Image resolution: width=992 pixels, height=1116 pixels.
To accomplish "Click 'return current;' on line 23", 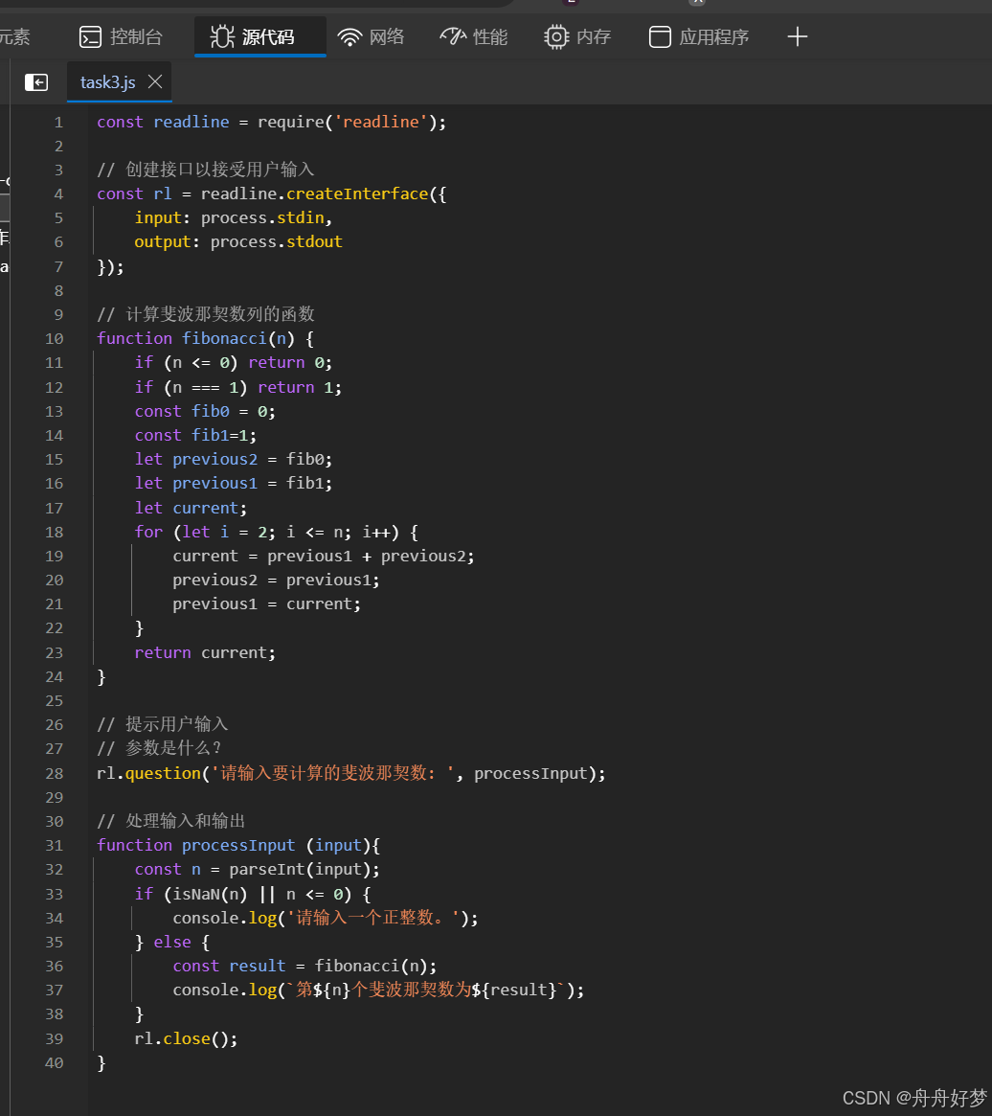I will coord(205,652).
